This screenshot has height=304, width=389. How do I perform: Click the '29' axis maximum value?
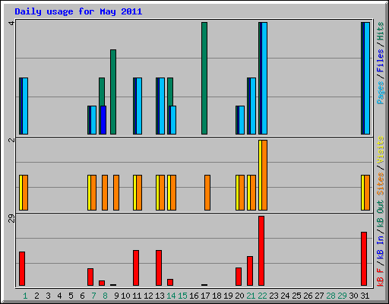click(x=11, y=218)
